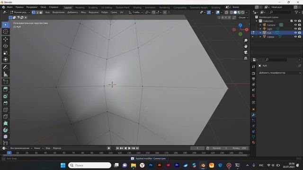Switch perspective/orthographic grid icon
Viewport: 303px width, 170px height.
click(x=246, y=58)
